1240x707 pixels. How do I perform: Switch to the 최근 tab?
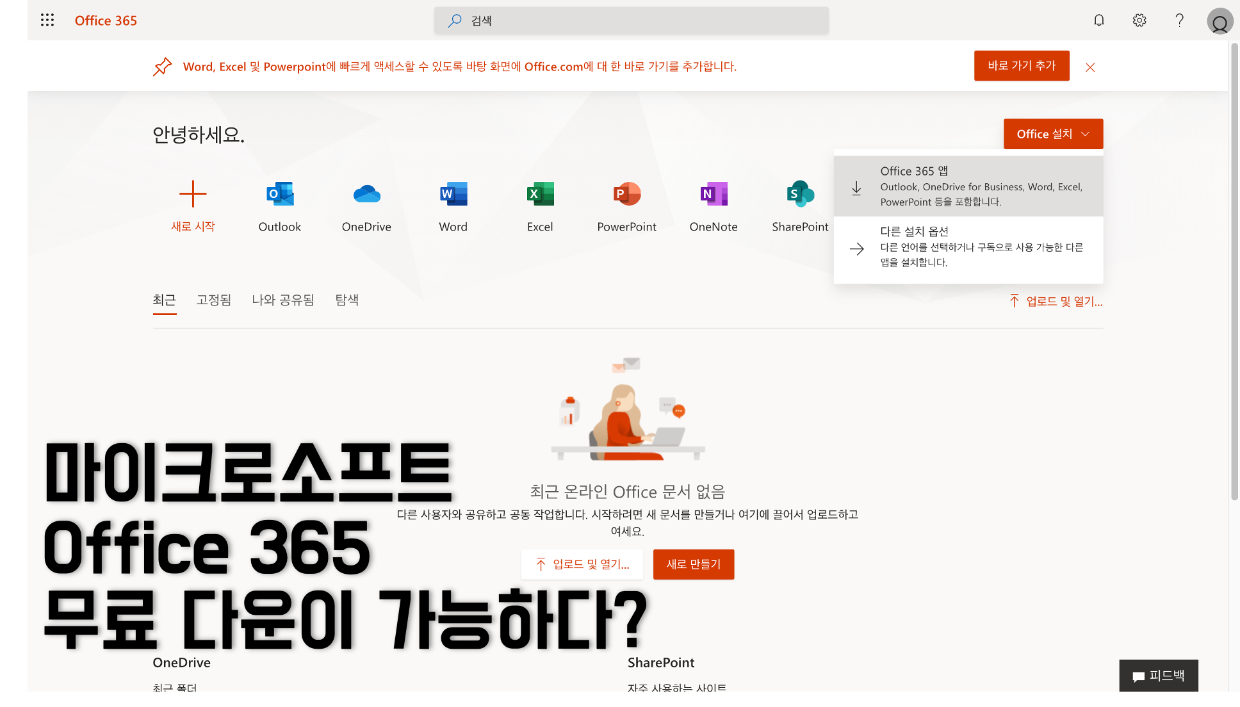(165, 300)
